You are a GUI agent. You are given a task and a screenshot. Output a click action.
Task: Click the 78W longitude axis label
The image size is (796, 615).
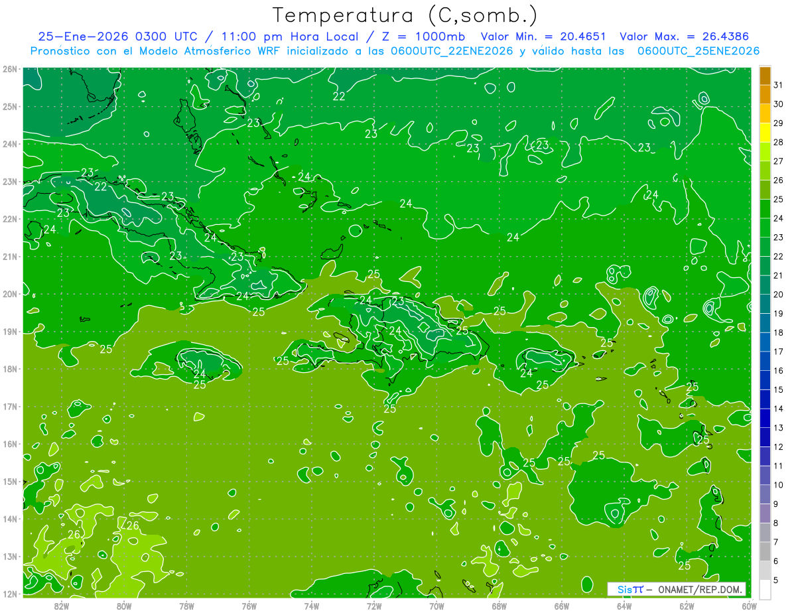click(x=186, y=606)
